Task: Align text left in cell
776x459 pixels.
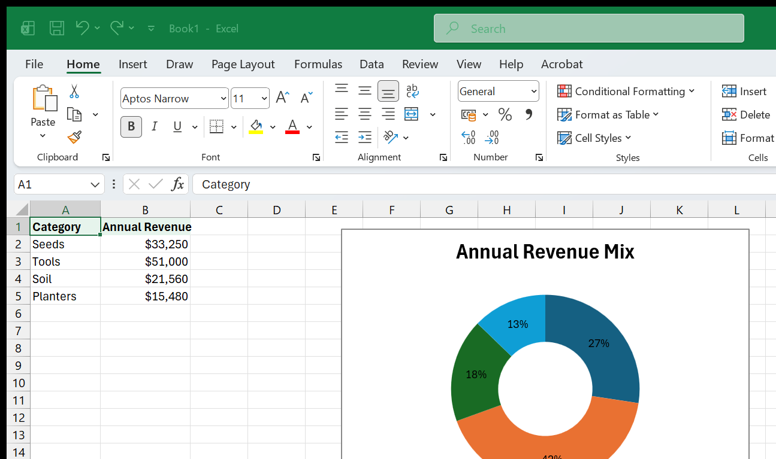Action: pyautogui.click(x=342, y=114)
